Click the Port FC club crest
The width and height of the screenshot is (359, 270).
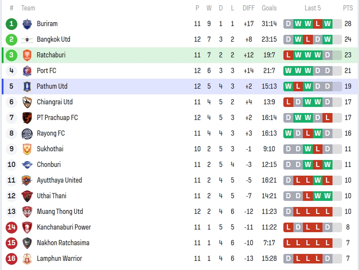[x=27, y=71]
